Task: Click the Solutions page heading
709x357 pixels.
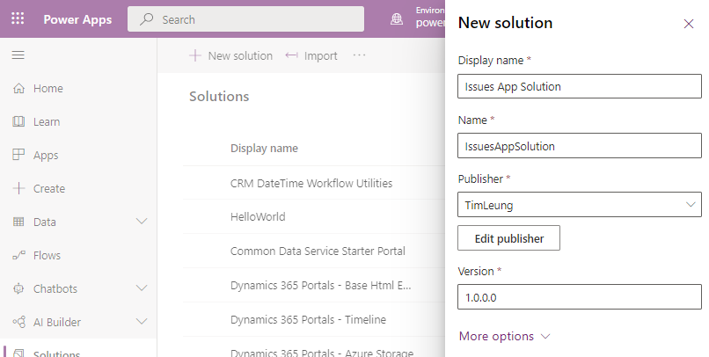Action: click(219, 96)
